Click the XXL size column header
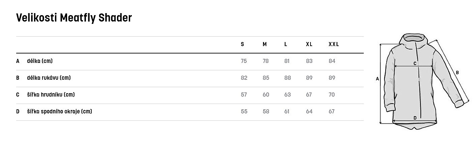Image resolution: width=474 pixels, height=147 pixels. (x=333, y=44)
